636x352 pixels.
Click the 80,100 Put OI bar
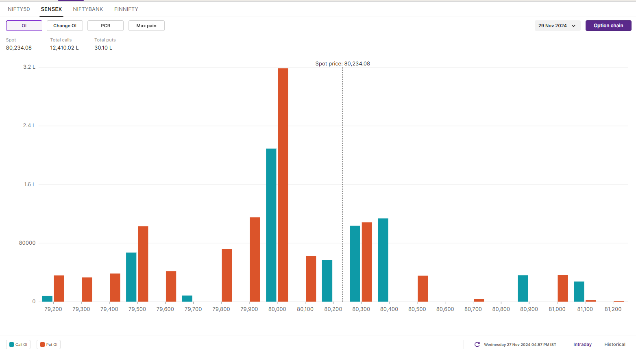click(x=311, y=279)
